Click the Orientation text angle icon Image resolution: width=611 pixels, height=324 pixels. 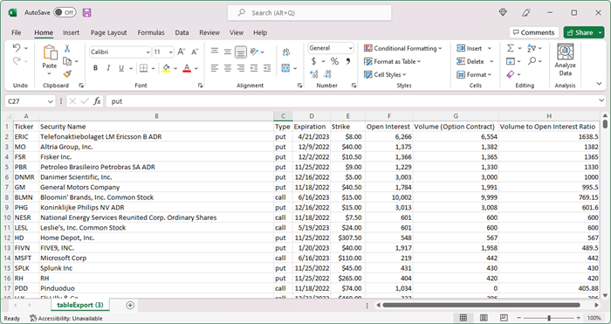click(255, 52)
